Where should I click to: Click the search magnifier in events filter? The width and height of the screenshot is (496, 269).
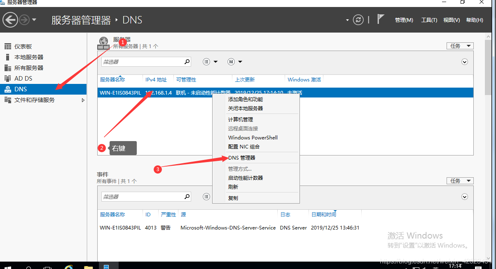(x=187, y=197)
